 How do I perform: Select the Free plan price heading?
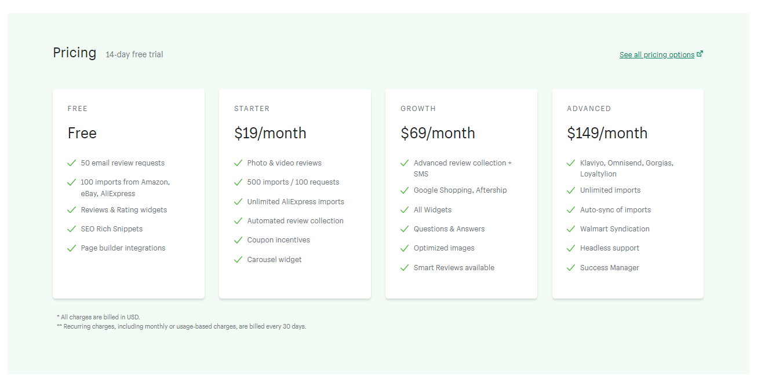point(82,133)
